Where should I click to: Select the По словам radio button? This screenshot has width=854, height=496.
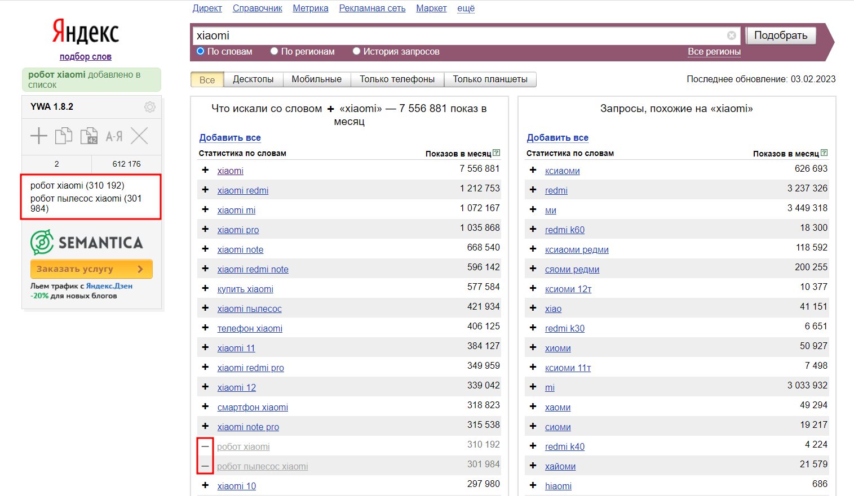(x=200, y=51)
